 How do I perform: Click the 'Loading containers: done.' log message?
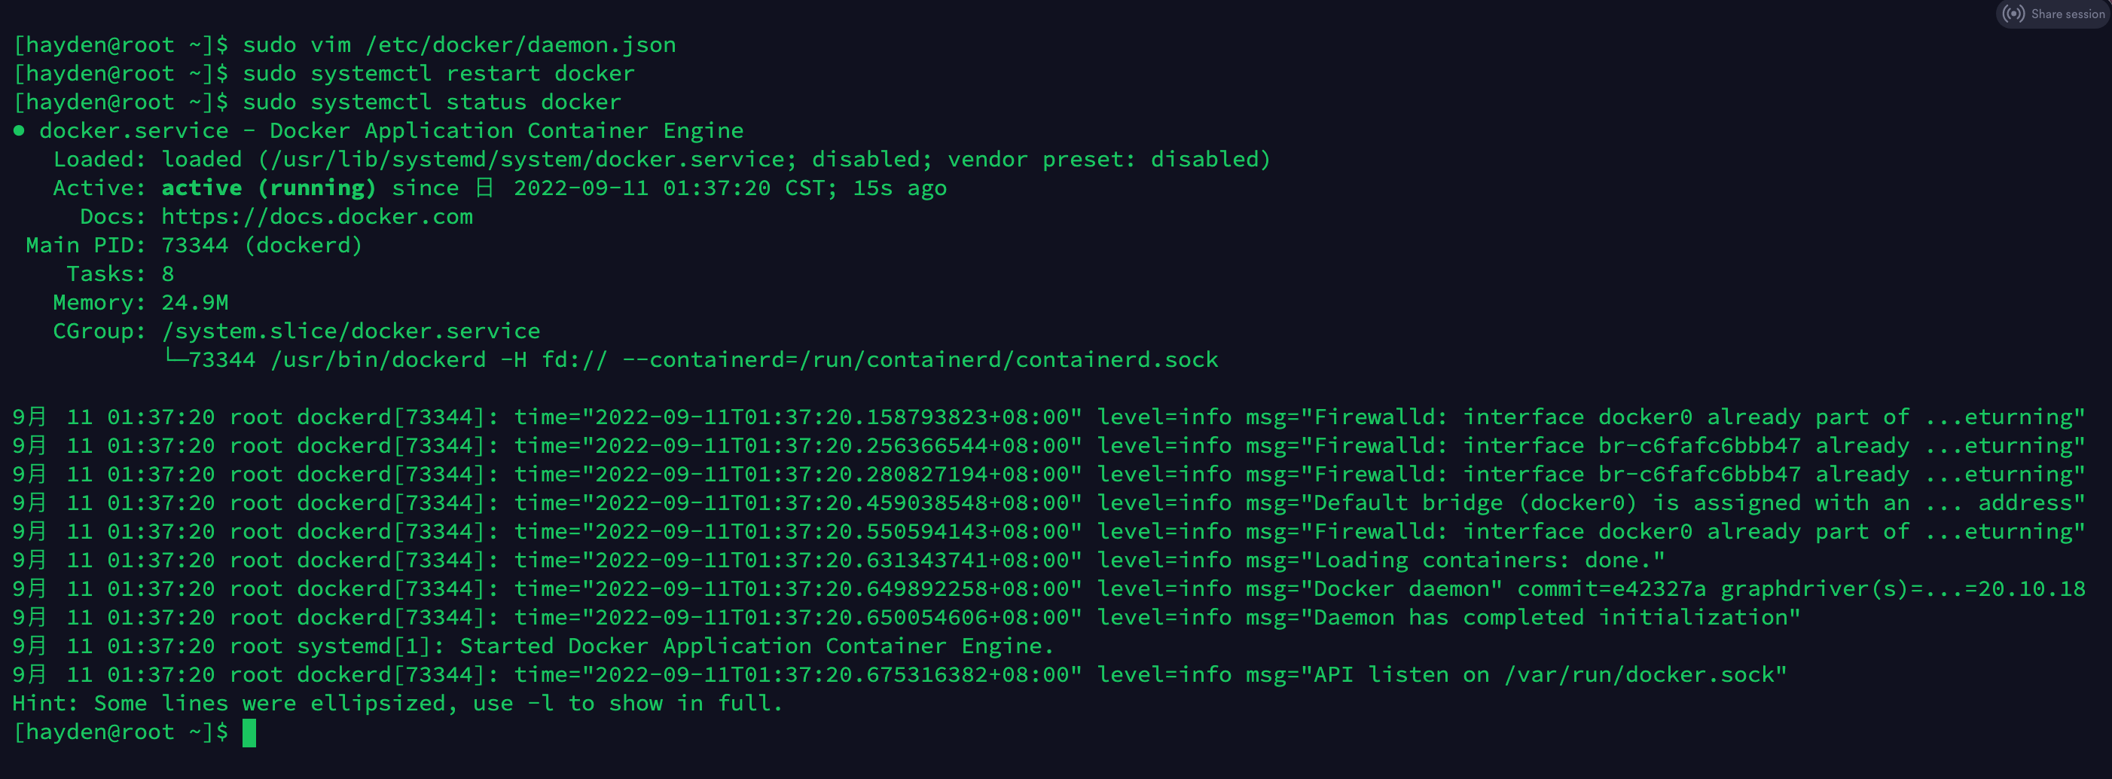(1489, 560)
